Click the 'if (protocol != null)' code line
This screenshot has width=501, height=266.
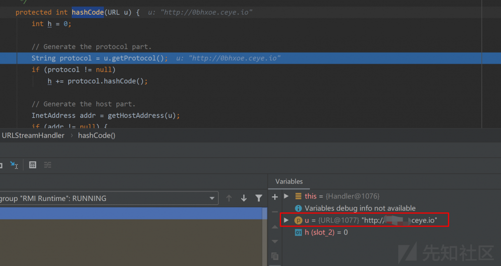point(74,70)
